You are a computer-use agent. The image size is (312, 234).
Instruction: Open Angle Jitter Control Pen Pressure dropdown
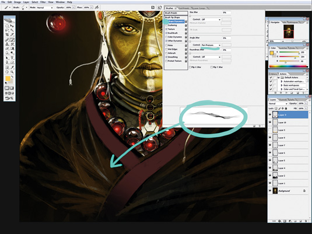[211, 45]
